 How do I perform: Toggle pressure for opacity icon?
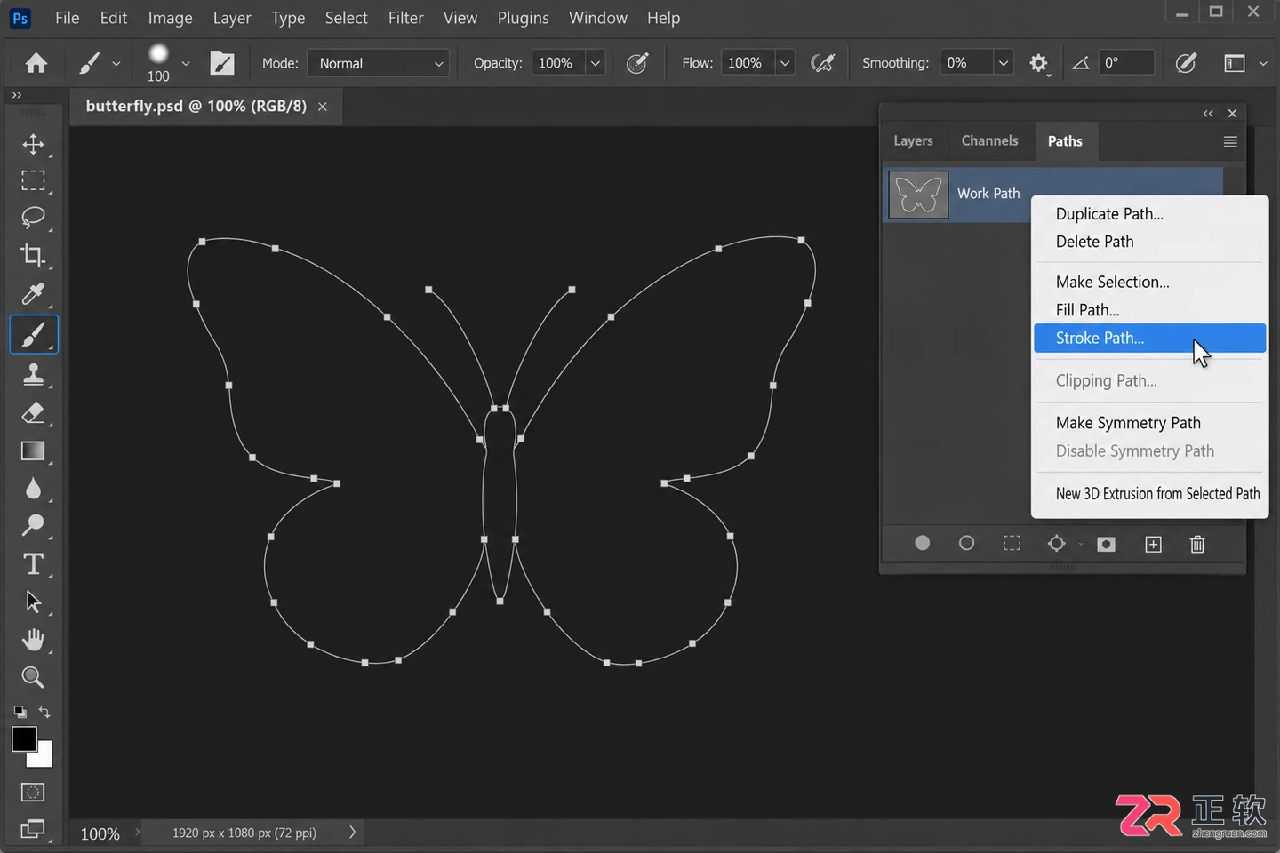click(x=637, y=63)
